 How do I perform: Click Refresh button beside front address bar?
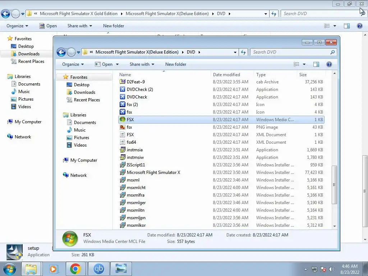(x=243, y=52)
